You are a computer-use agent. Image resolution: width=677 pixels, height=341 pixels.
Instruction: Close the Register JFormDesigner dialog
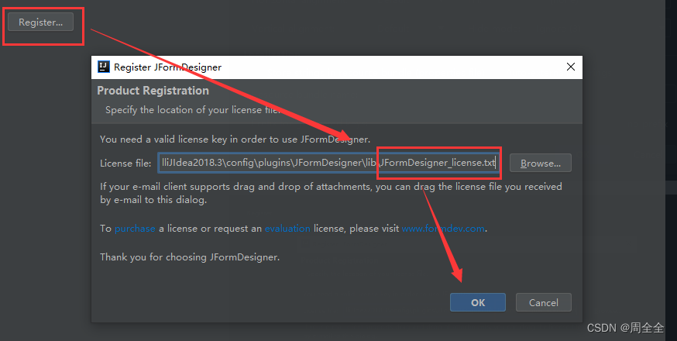[570, 67]
